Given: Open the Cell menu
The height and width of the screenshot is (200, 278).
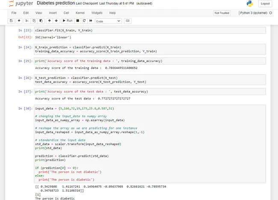Looking at the screenshot, I should click(x=66, y=13).
